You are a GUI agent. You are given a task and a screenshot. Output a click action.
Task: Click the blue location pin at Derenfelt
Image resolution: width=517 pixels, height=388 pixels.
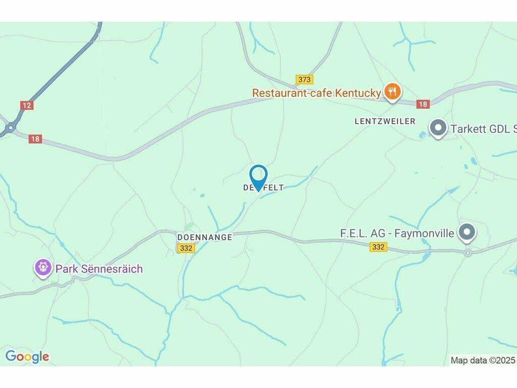click(258, 177)
